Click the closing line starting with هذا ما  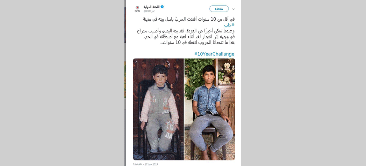pos(197,43)
